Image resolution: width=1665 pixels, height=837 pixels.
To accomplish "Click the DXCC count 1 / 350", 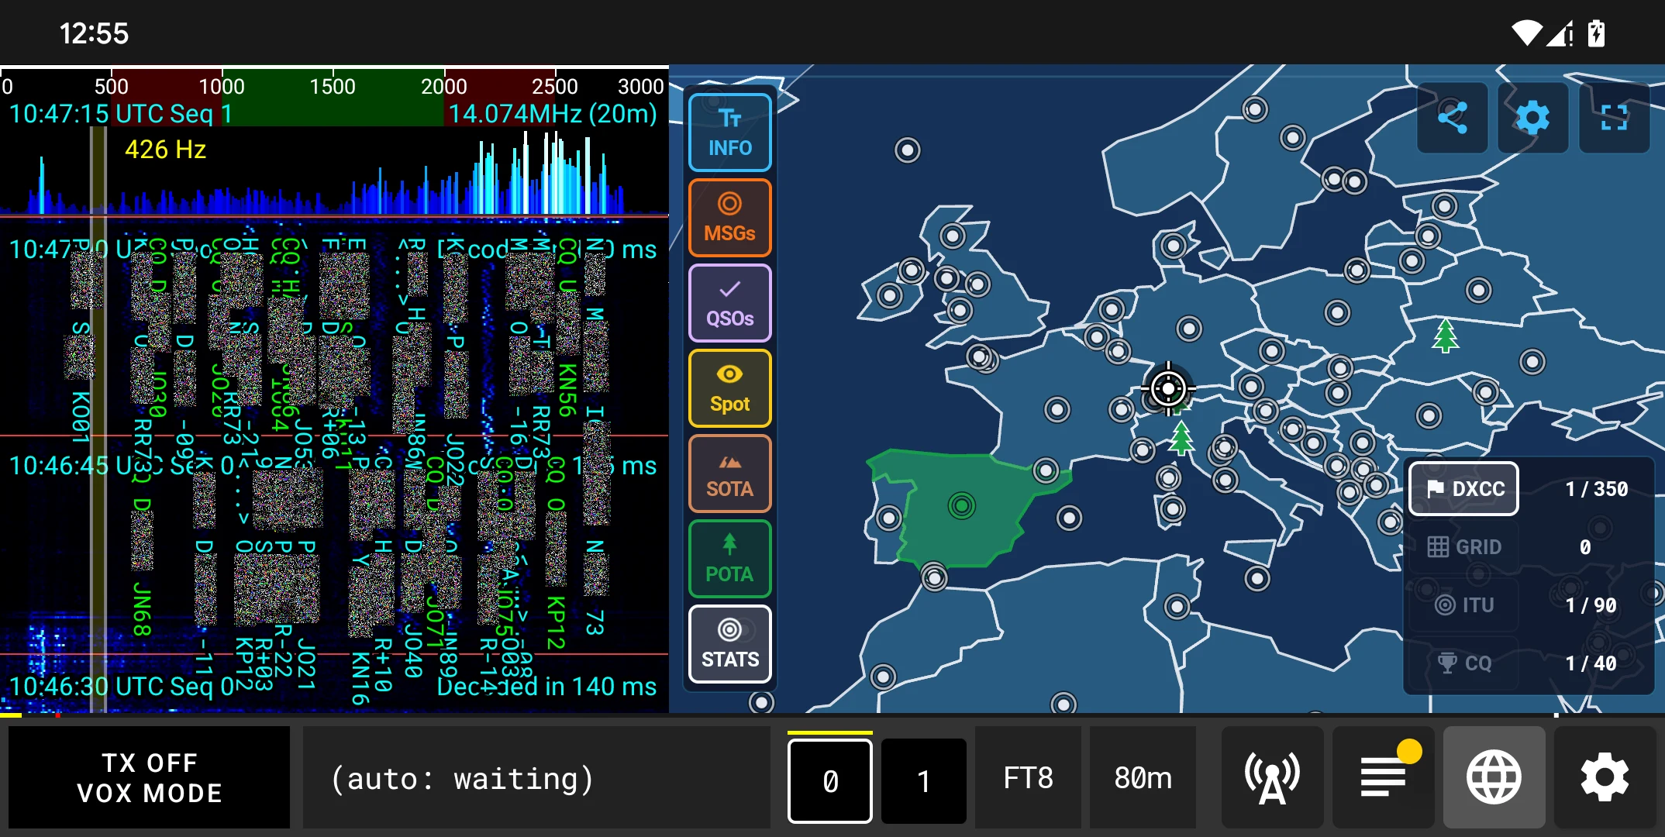I will 1596,489.
